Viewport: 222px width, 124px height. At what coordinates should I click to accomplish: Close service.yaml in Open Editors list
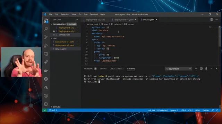pos(54,34)
